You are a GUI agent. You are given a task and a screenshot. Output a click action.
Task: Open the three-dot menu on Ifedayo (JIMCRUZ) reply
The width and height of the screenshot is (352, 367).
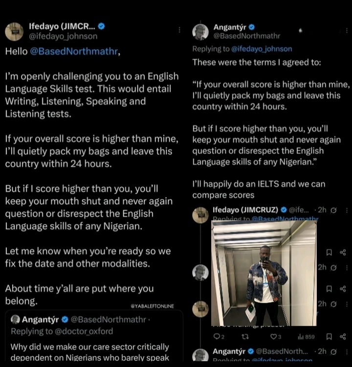click(346, 210)
